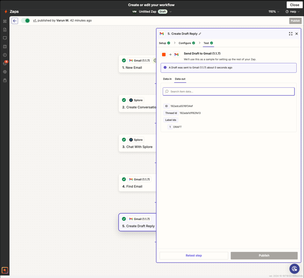Click the v1 version link
This screenshot has width=304, height=278.
pyautogui.click(x=34, y=20)
